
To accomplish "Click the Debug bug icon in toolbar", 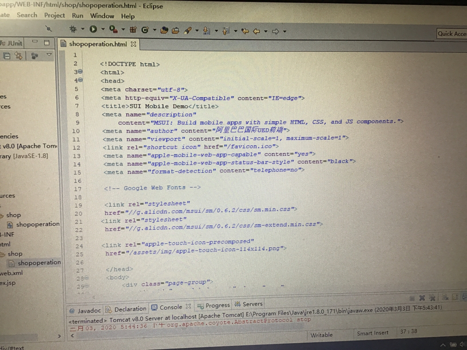I will pos(73,29).
